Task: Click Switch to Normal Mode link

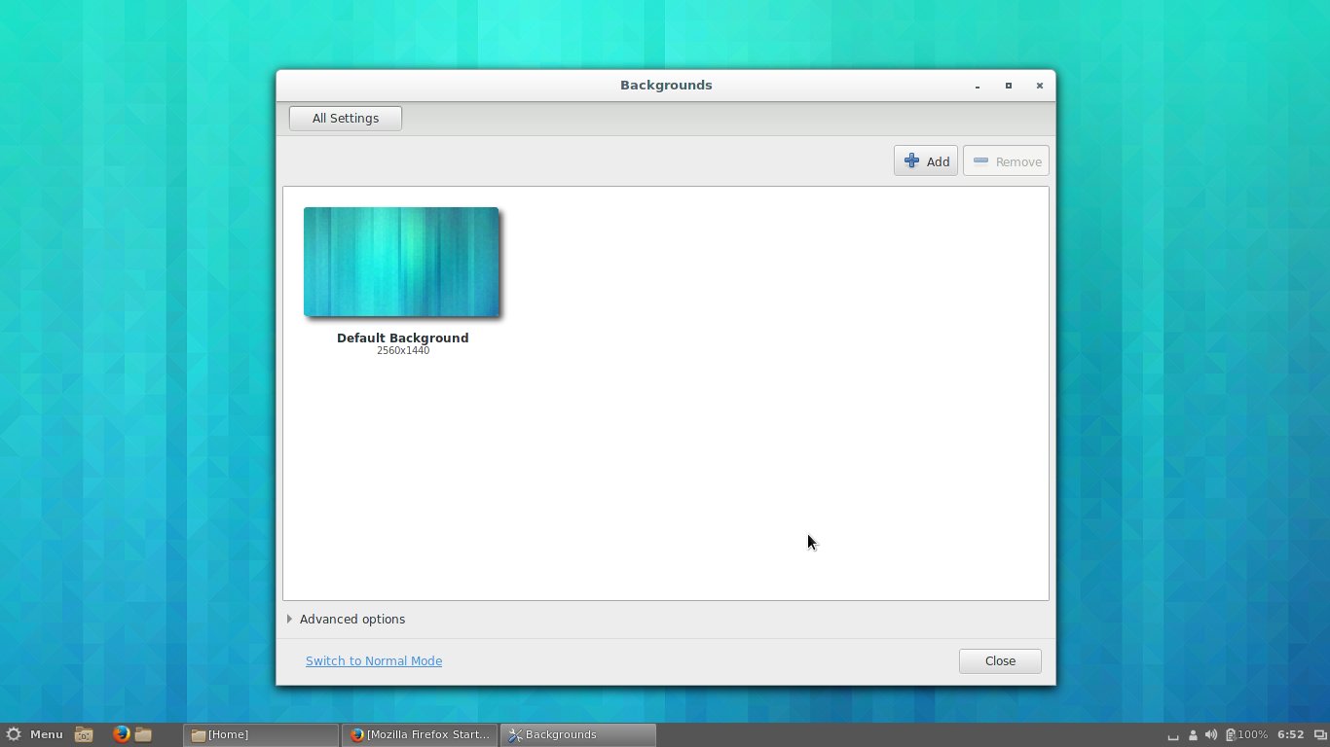Action: 373,661
